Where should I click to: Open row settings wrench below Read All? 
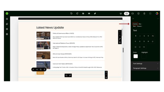(x=70, y=75)
